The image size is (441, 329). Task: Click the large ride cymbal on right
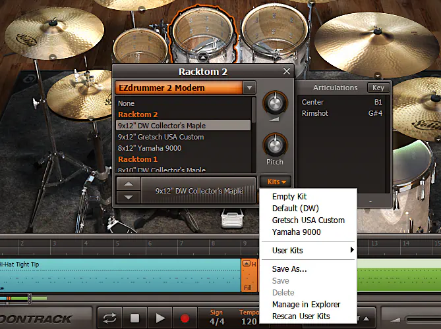point(376,44)
